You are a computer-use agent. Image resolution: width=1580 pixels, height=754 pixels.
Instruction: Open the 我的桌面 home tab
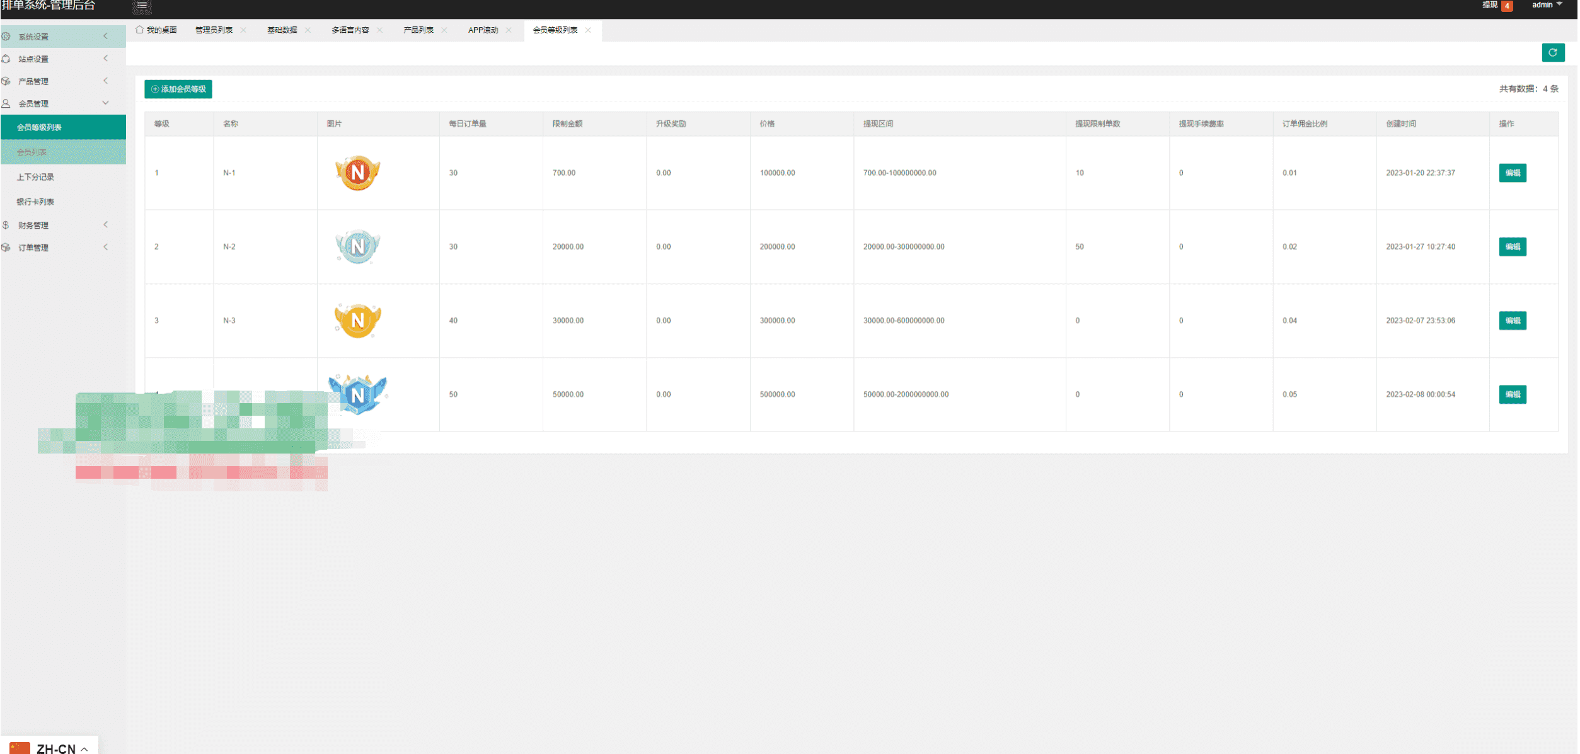(x=156, y=30)
